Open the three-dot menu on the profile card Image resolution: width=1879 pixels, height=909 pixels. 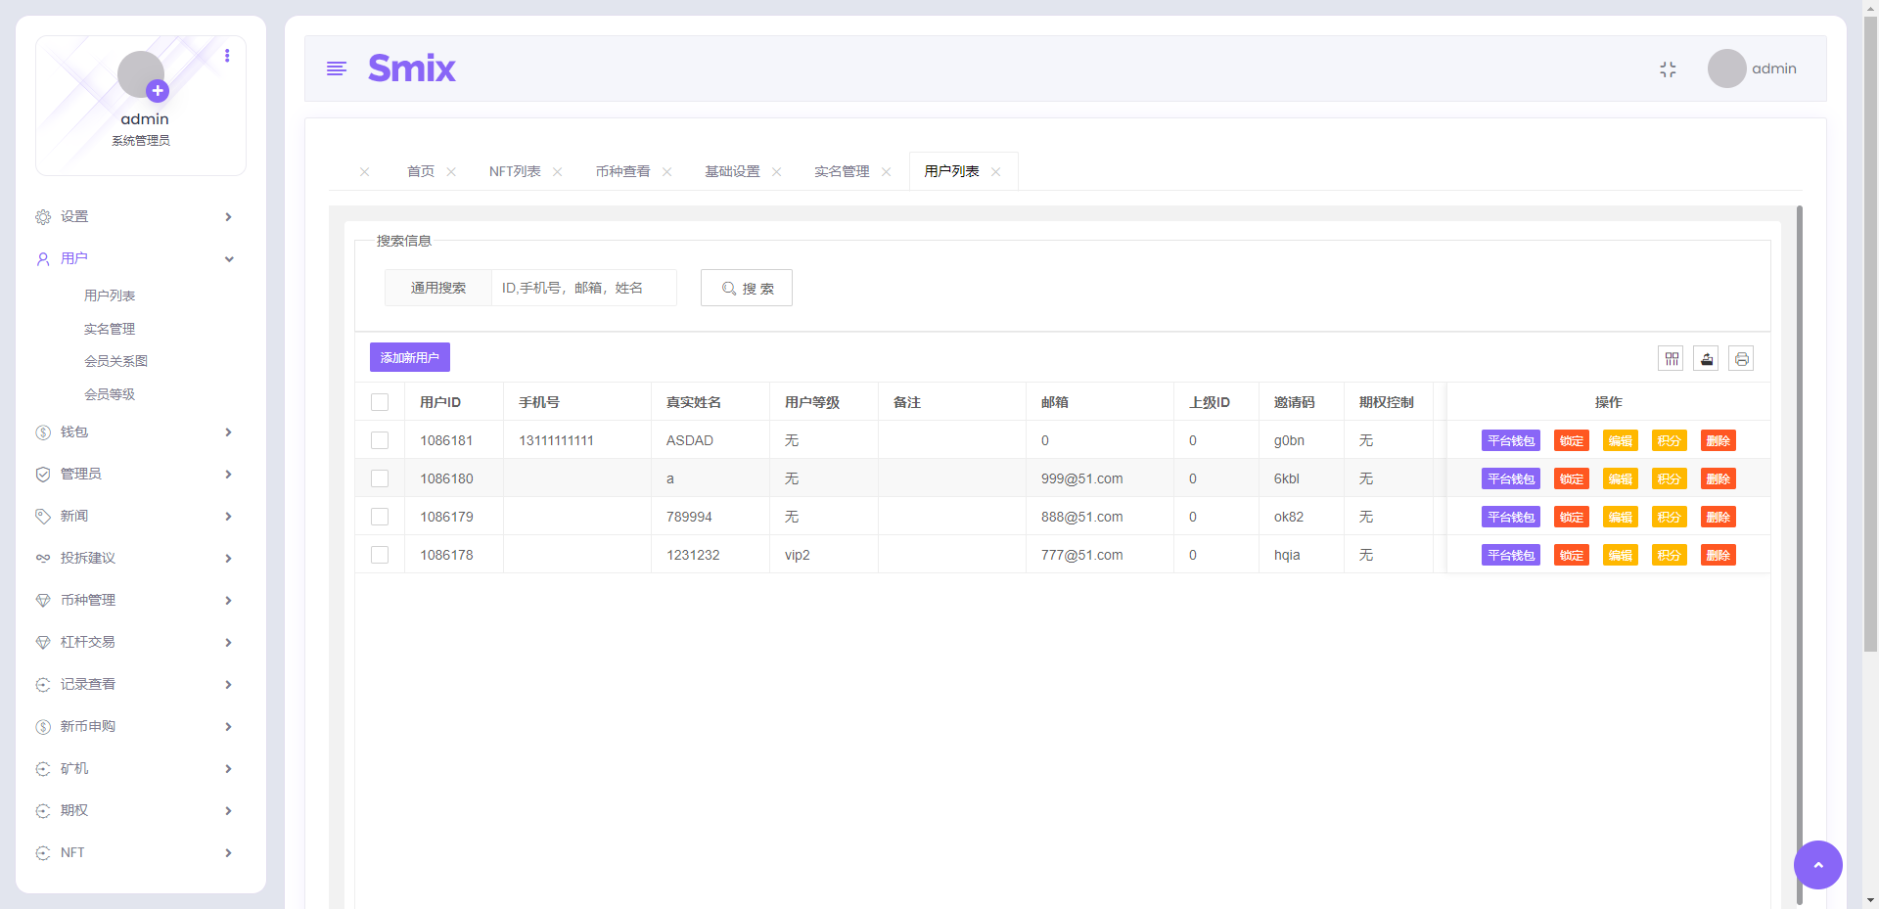pyautogui.click(x=228, y=56)
